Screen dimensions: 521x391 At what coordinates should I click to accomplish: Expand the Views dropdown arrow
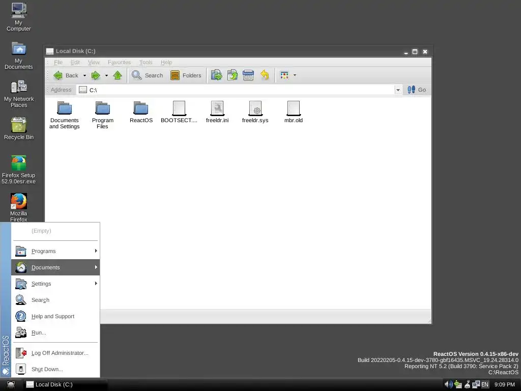point(295,75)
